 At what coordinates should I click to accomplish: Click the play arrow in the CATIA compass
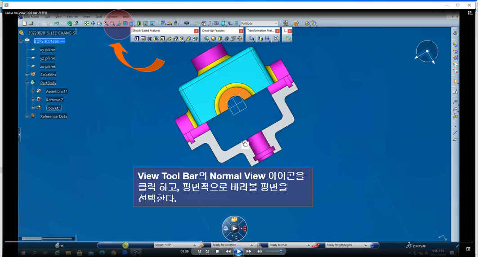pyautogui.click(x=234, y=228)
